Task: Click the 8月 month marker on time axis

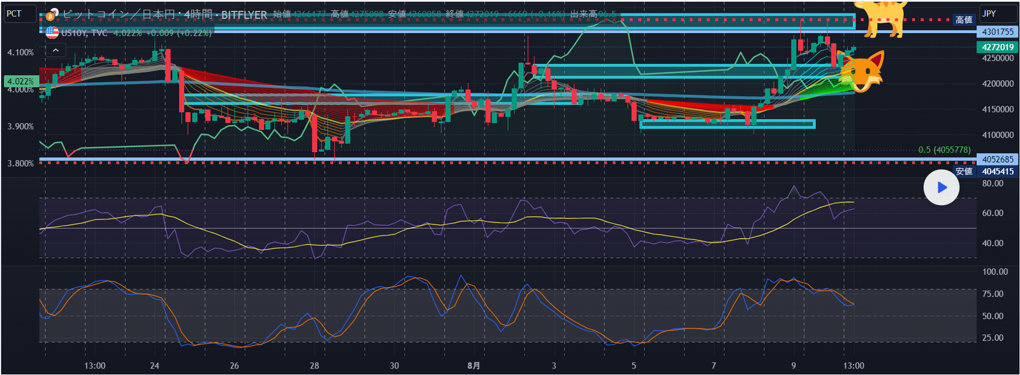Action: pos(473,365)
